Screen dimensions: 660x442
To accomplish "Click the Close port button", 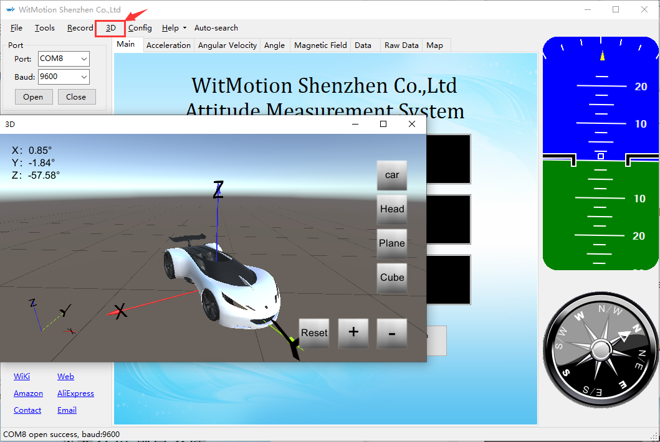I will pos(77,96).
